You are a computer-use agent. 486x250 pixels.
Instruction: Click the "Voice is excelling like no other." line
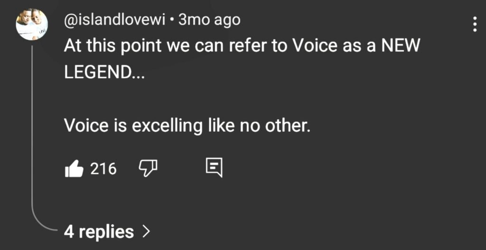(x=186, y=126)
